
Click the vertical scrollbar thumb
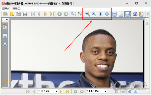click(x=146, y=23)
